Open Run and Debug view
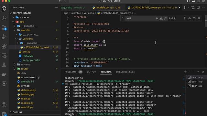The width and height of the screenshot is (207, 116). 4,37
